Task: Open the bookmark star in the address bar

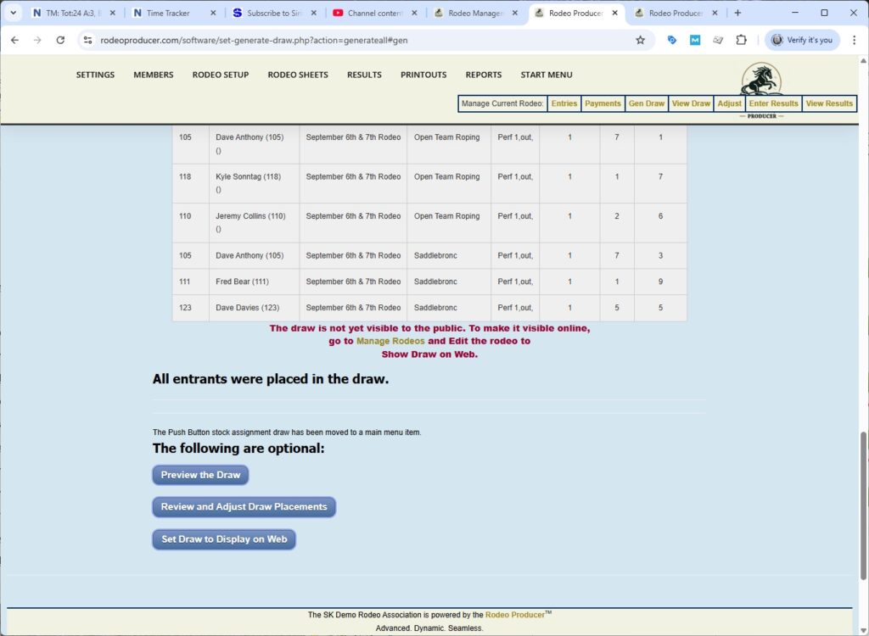Action: click(640, 39)
